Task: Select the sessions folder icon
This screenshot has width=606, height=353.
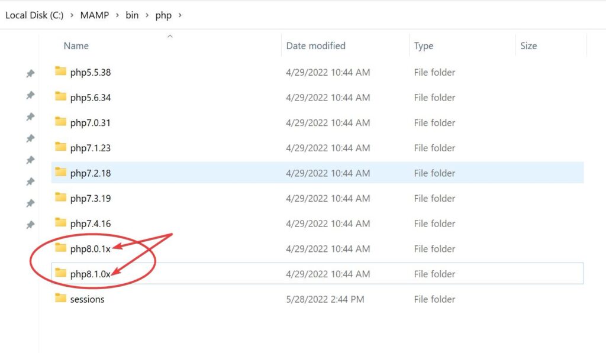Action: click(x=60, y=298)
